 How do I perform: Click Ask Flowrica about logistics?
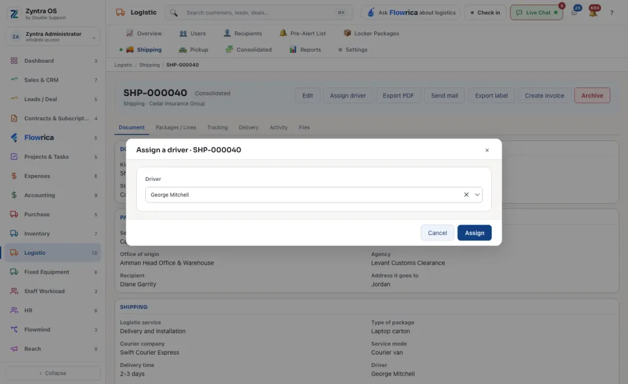[x=411, y=12]
